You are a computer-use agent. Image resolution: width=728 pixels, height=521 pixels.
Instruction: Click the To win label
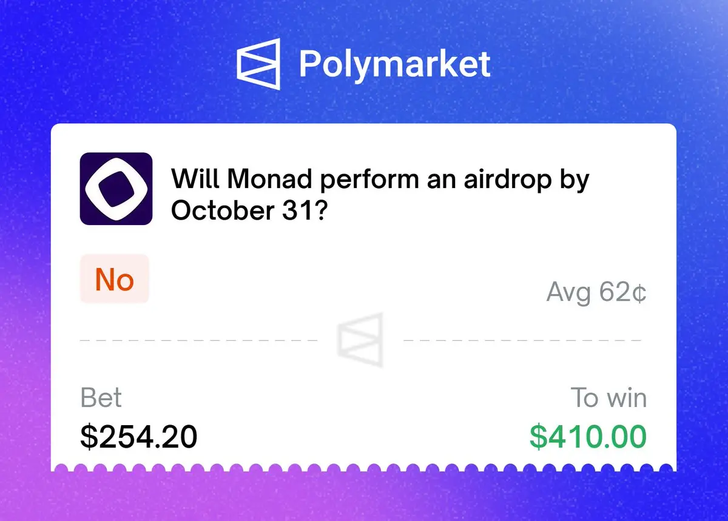608,398
